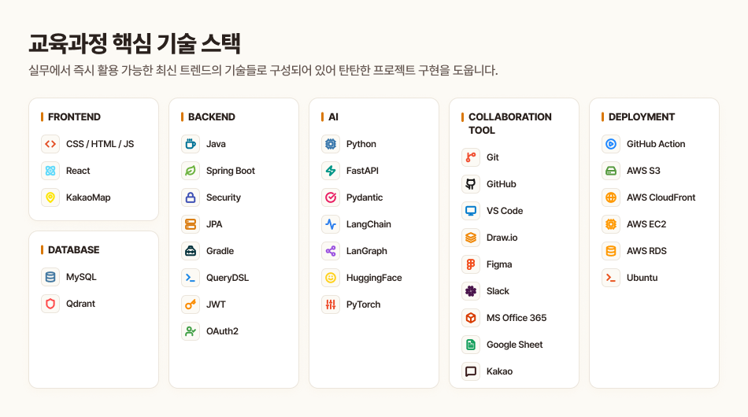Screen dimensions: 748x417
Task: Click the MS Office 365 text label
Action: point(517,318)
